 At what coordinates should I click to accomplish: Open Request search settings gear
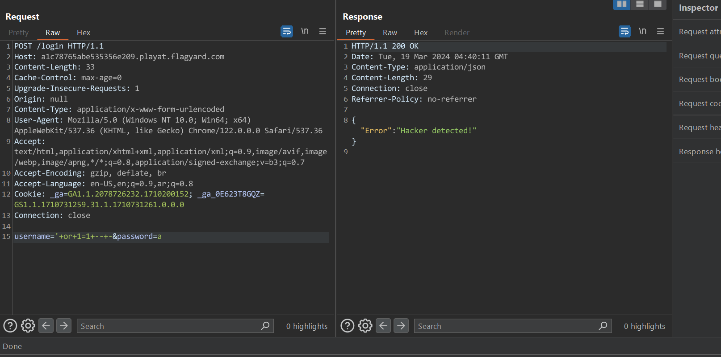point(28,326)
